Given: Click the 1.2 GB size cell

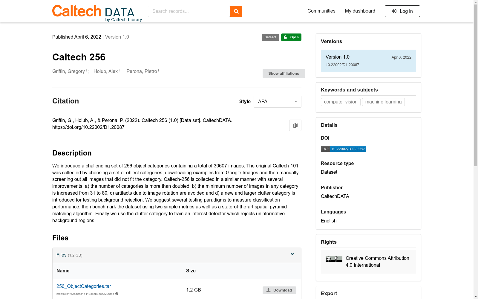Looking at the screenshot, I should click(x=194, y=290).
